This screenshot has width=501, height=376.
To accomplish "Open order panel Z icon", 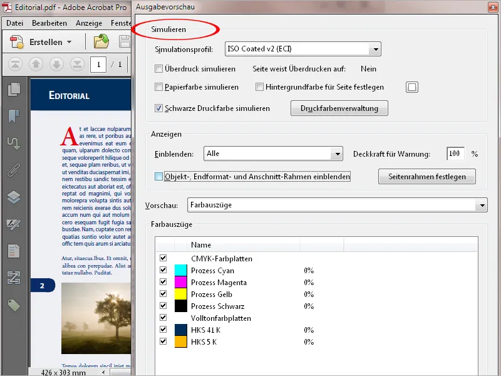I will pyautogui.click(x=14, y=278).
